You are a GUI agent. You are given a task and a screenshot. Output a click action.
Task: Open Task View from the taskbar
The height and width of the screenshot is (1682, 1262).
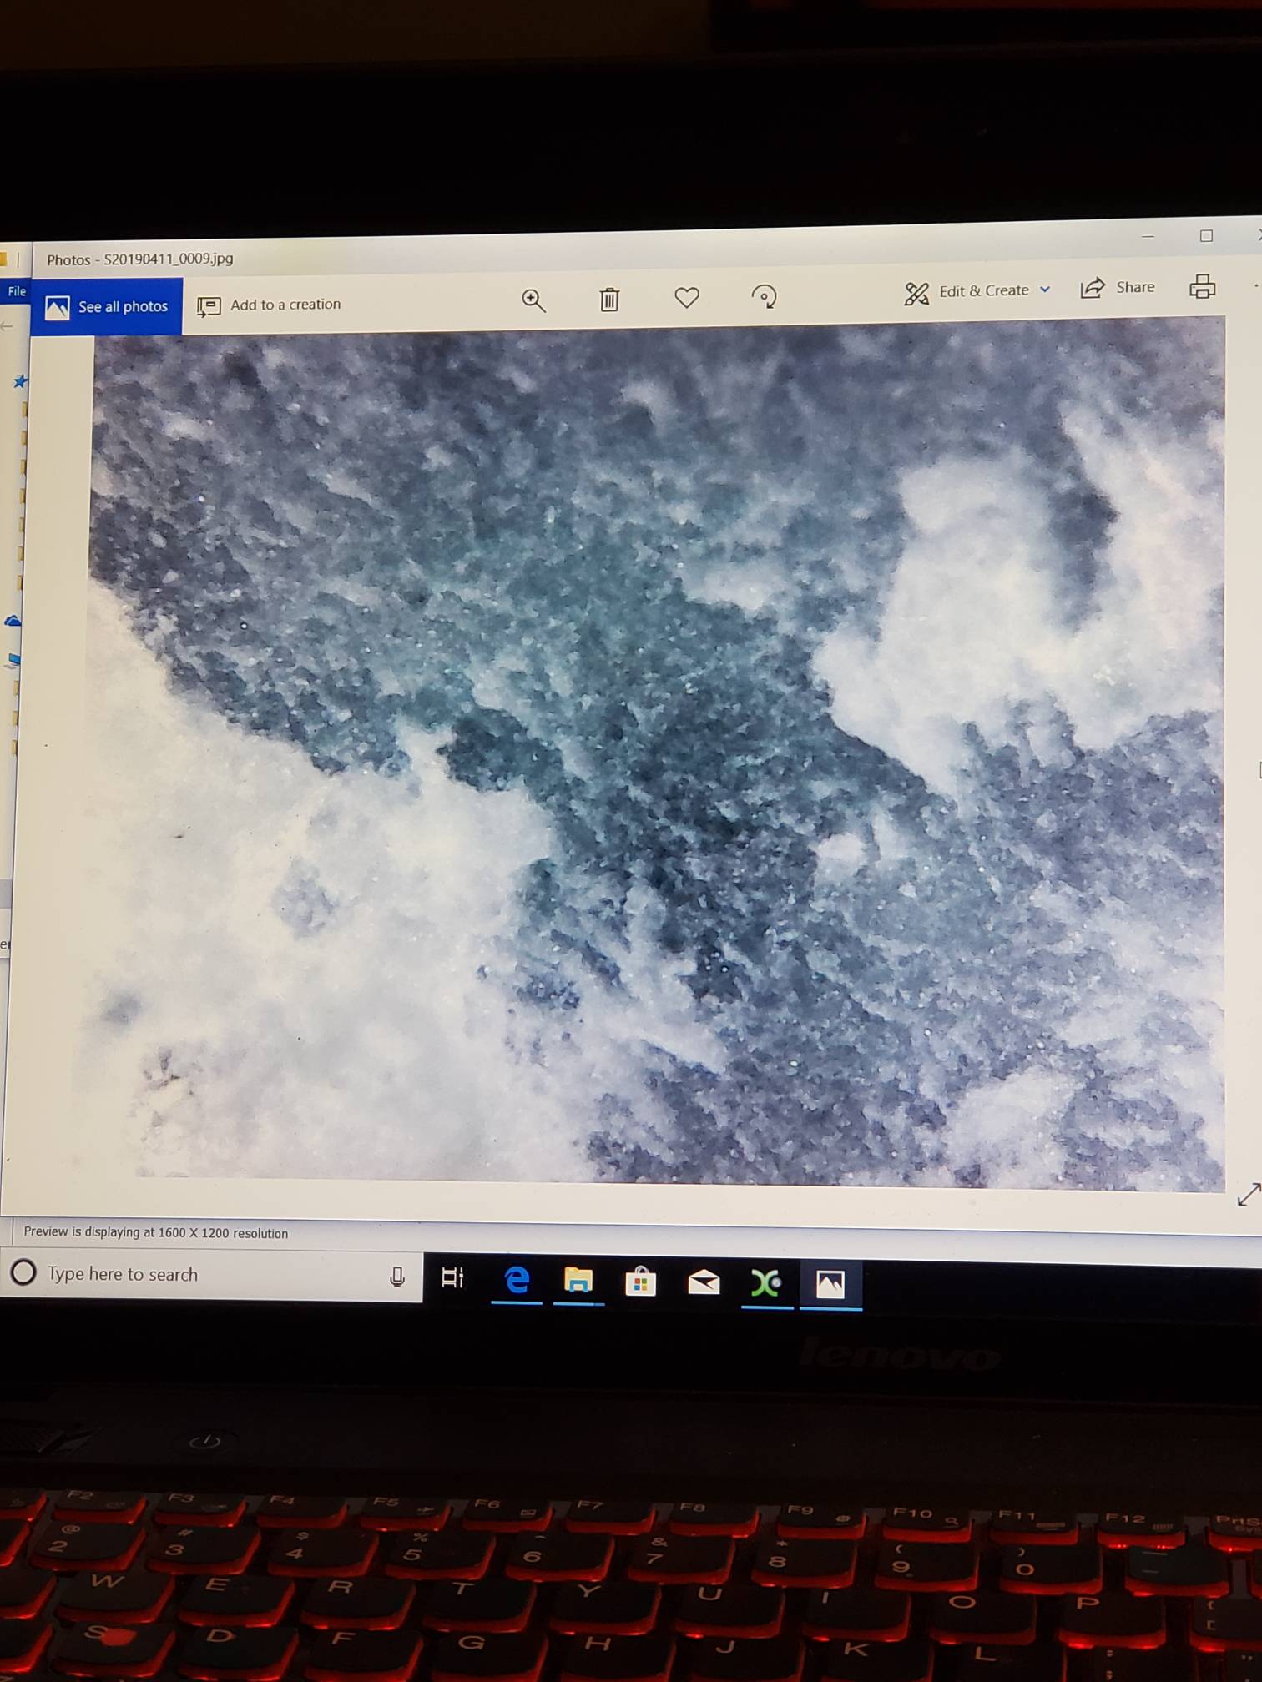tap(452, 1277)
